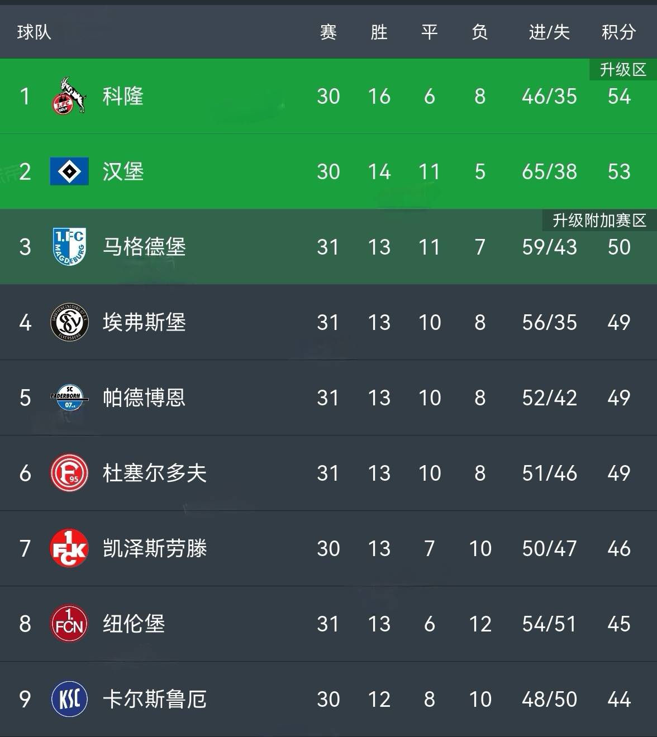Viewport: 657px width, 737px height.
Task: Select 凯泽斯劳滕 row points value 46
Action: [619, 548]
